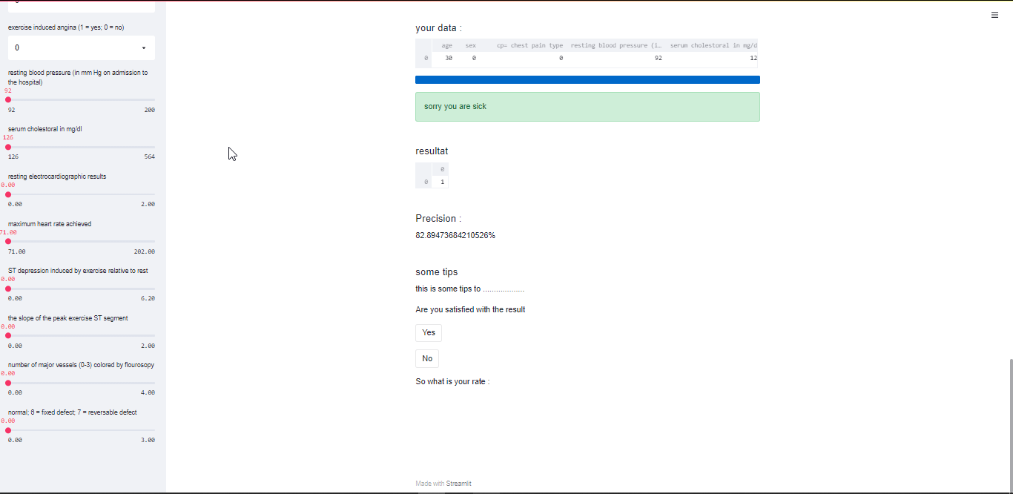Click the sorry you are sick message
Viewport: 1013px width, 494px height.
click(x=587, y=106)
